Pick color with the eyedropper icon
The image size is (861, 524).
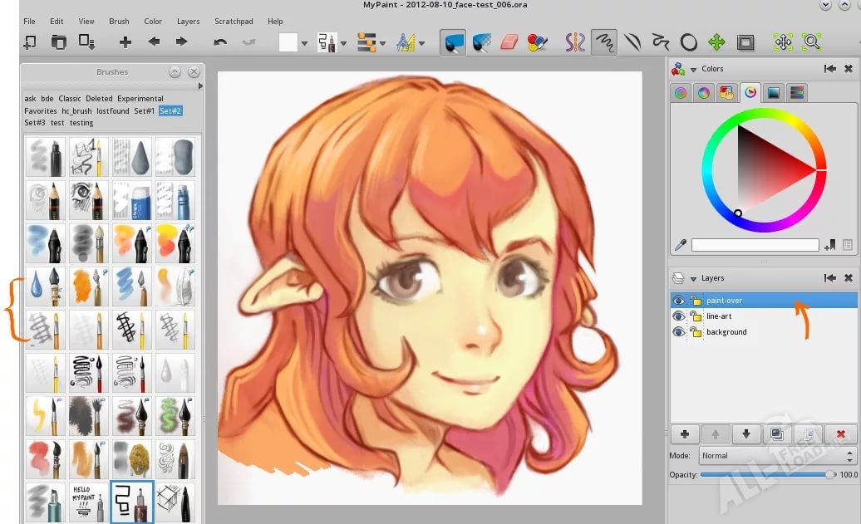680,245
